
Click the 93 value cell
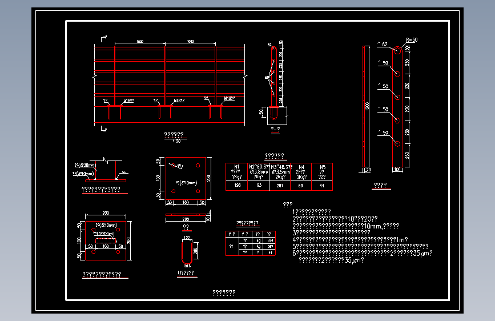point(259,186)
